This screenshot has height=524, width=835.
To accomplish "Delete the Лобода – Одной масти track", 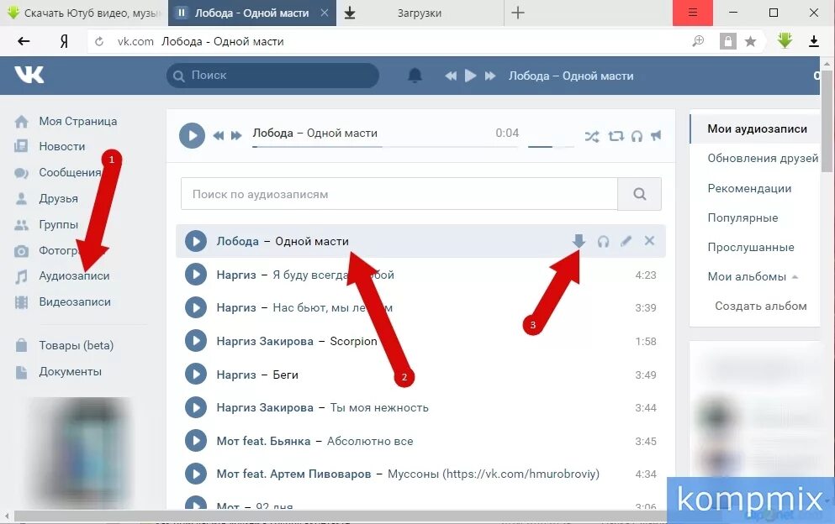I will pyautogui.click(x=649, y=240).
